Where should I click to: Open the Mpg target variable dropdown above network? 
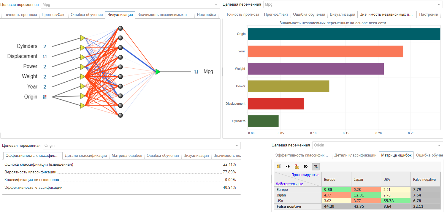tap(131, 4)
